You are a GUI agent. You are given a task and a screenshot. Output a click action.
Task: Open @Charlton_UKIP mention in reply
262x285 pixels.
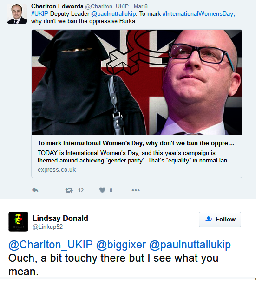coord(51,245)
